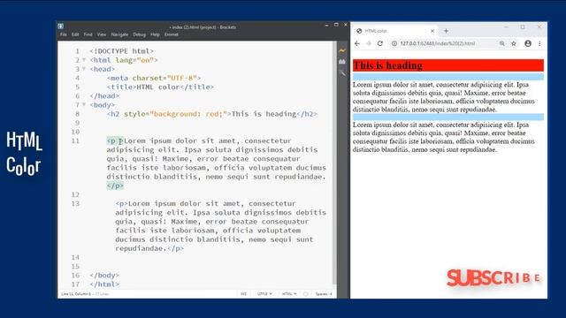Click the closing </head> tag on line 6
Viewport: 566px width, 318px height.
coord(104,96)
